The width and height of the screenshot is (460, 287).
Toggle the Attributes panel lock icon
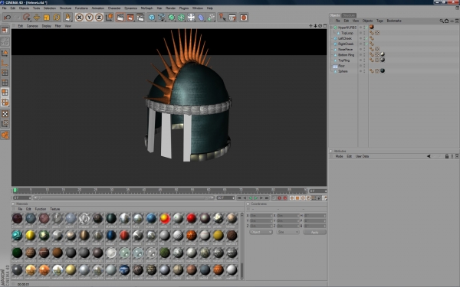(x=447, y=156)
